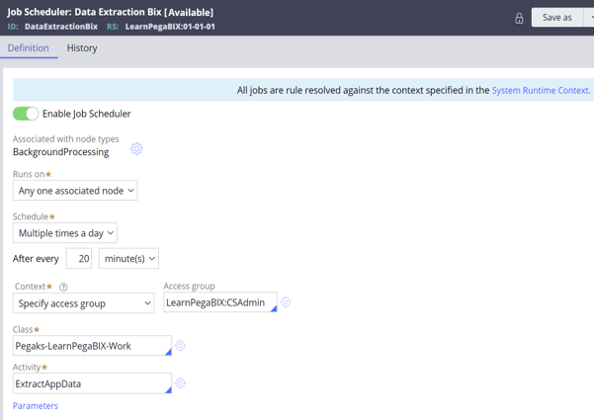
Task: Click autocomplete triangle in Activity field
Action: [x=169, y=390]
